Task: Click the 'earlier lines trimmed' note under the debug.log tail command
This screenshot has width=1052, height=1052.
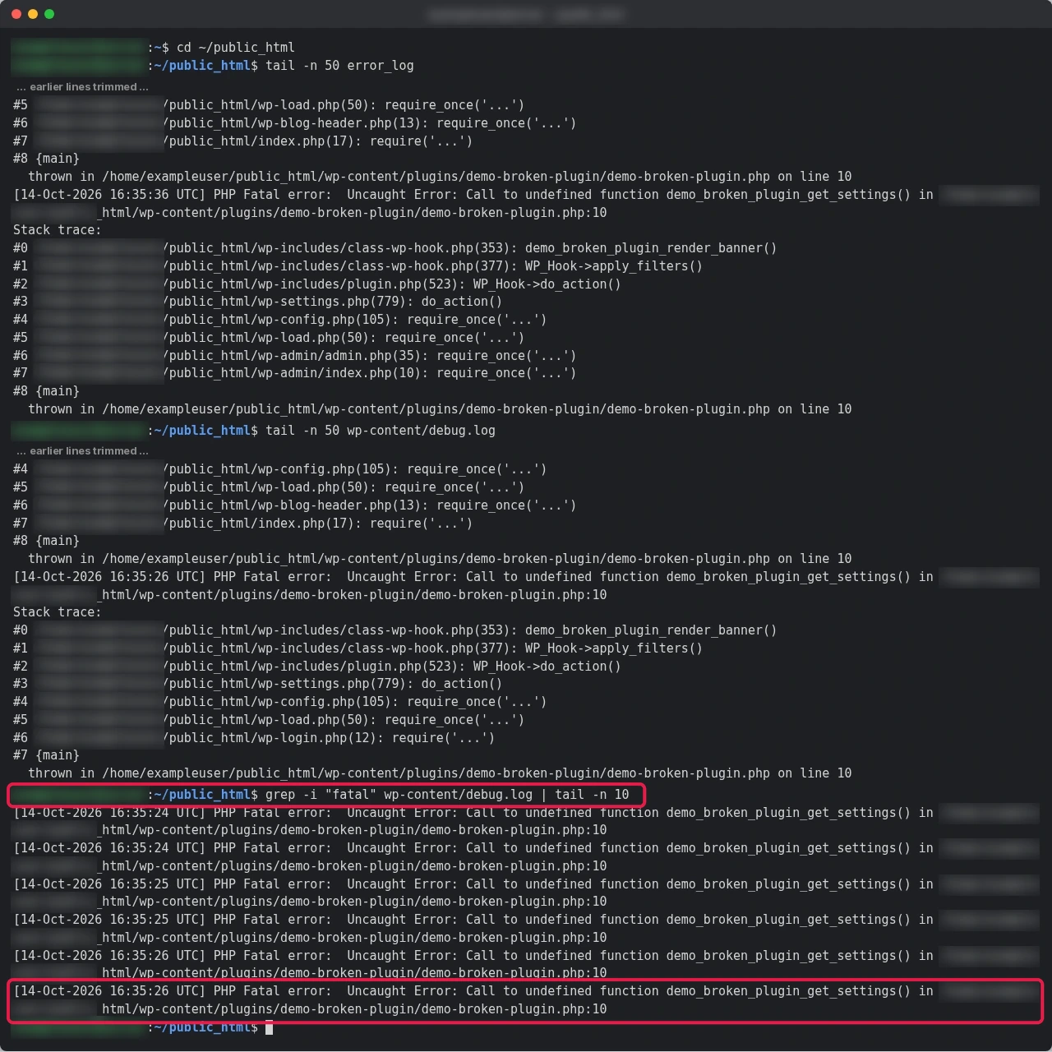Action: pos(82,451)
